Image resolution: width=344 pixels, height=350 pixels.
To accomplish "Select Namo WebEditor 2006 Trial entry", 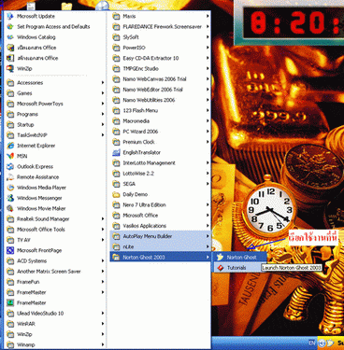I will coord(161,90).
